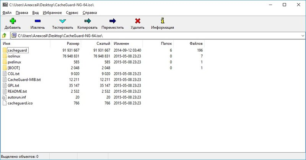Screen dimensions: 306x160
Task: Click the Тестировать check arrow icon
Action: (62, 21)
